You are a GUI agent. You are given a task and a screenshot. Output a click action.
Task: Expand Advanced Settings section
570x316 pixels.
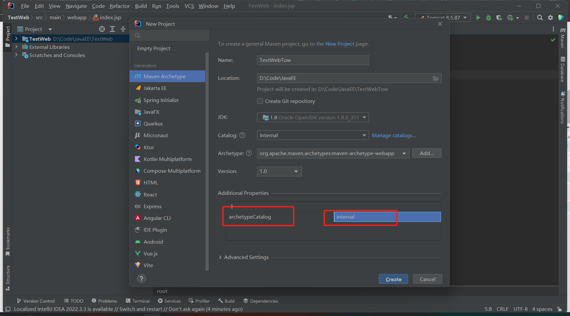pos(221,257)
